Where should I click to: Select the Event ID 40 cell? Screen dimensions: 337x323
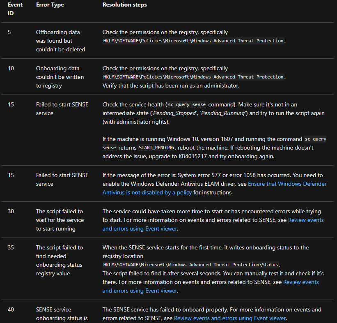pos(11,310)
